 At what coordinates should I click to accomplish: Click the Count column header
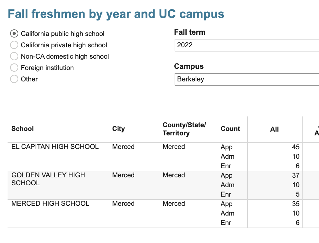pos(230,129)
